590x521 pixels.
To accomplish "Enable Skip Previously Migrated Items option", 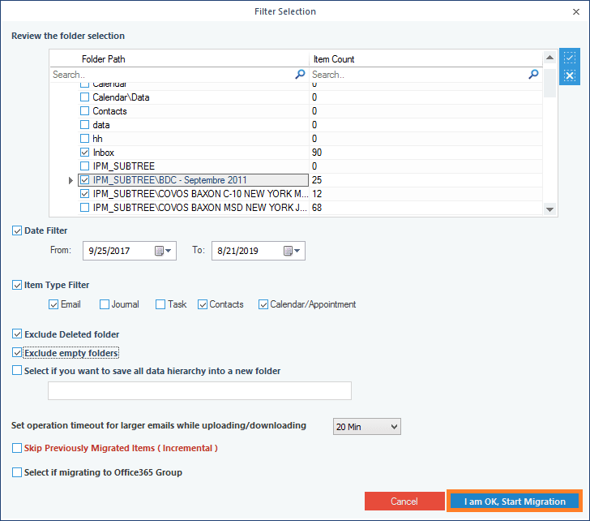I will [x=18, y=448].
